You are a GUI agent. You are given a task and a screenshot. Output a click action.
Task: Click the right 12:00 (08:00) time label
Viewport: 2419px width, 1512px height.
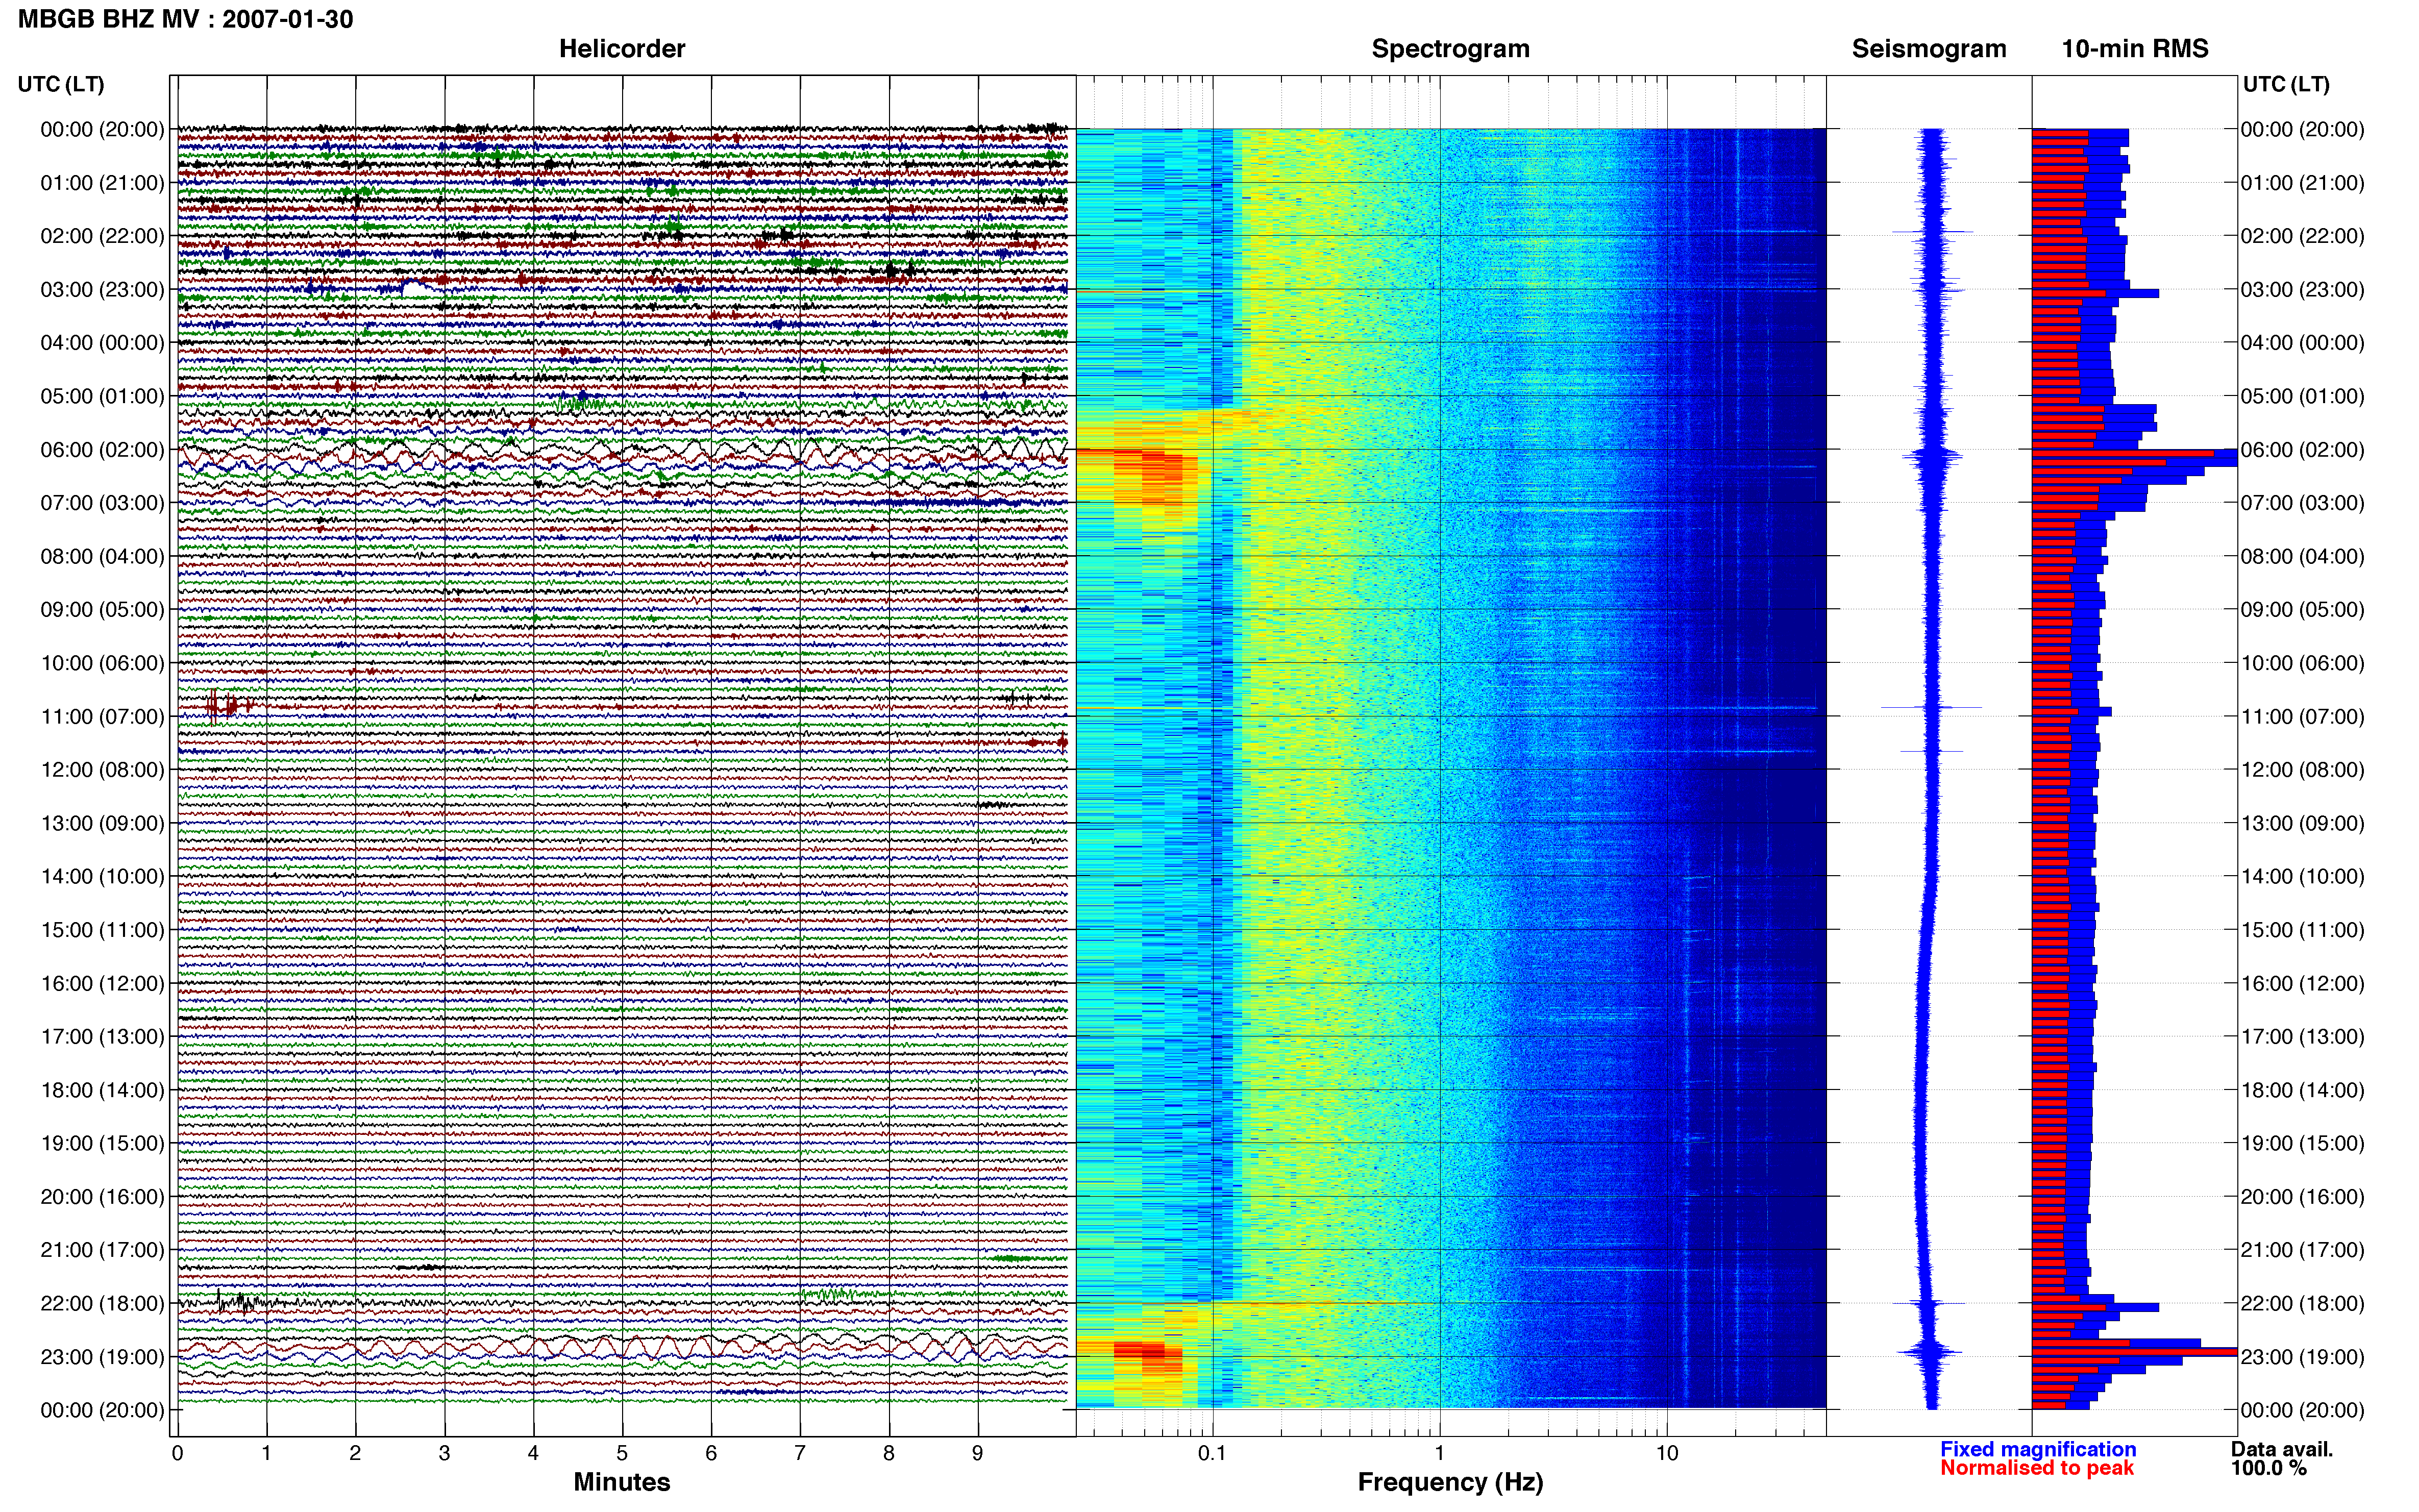tap(2302, 770)
